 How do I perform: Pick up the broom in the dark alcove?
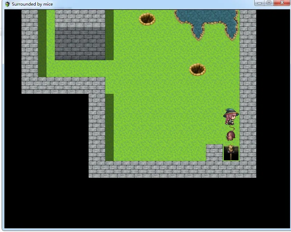(231, 152)
